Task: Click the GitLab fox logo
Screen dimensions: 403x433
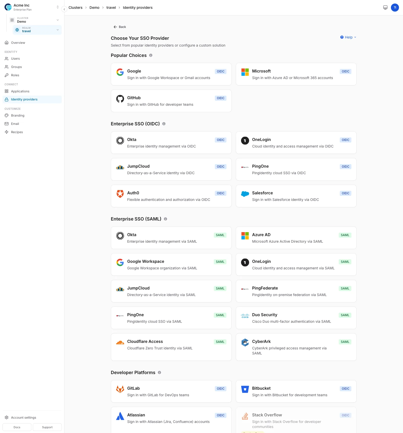Action: [x=120, y=389]
